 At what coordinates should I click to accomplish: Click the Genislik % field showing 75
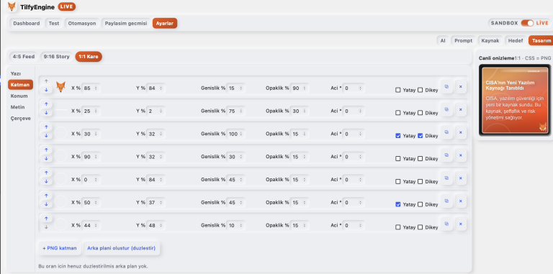point(235,111)
